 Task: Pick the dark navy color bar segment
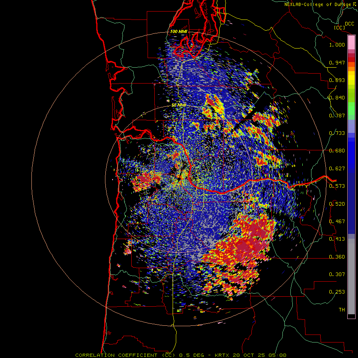[351, 203]
